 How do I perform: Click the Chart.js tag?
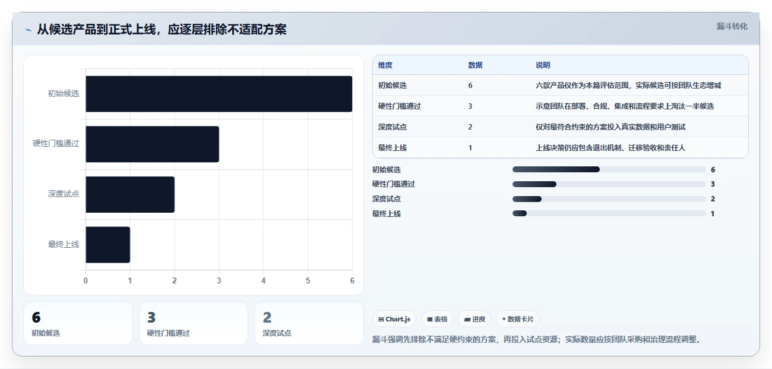pos(394,319)
